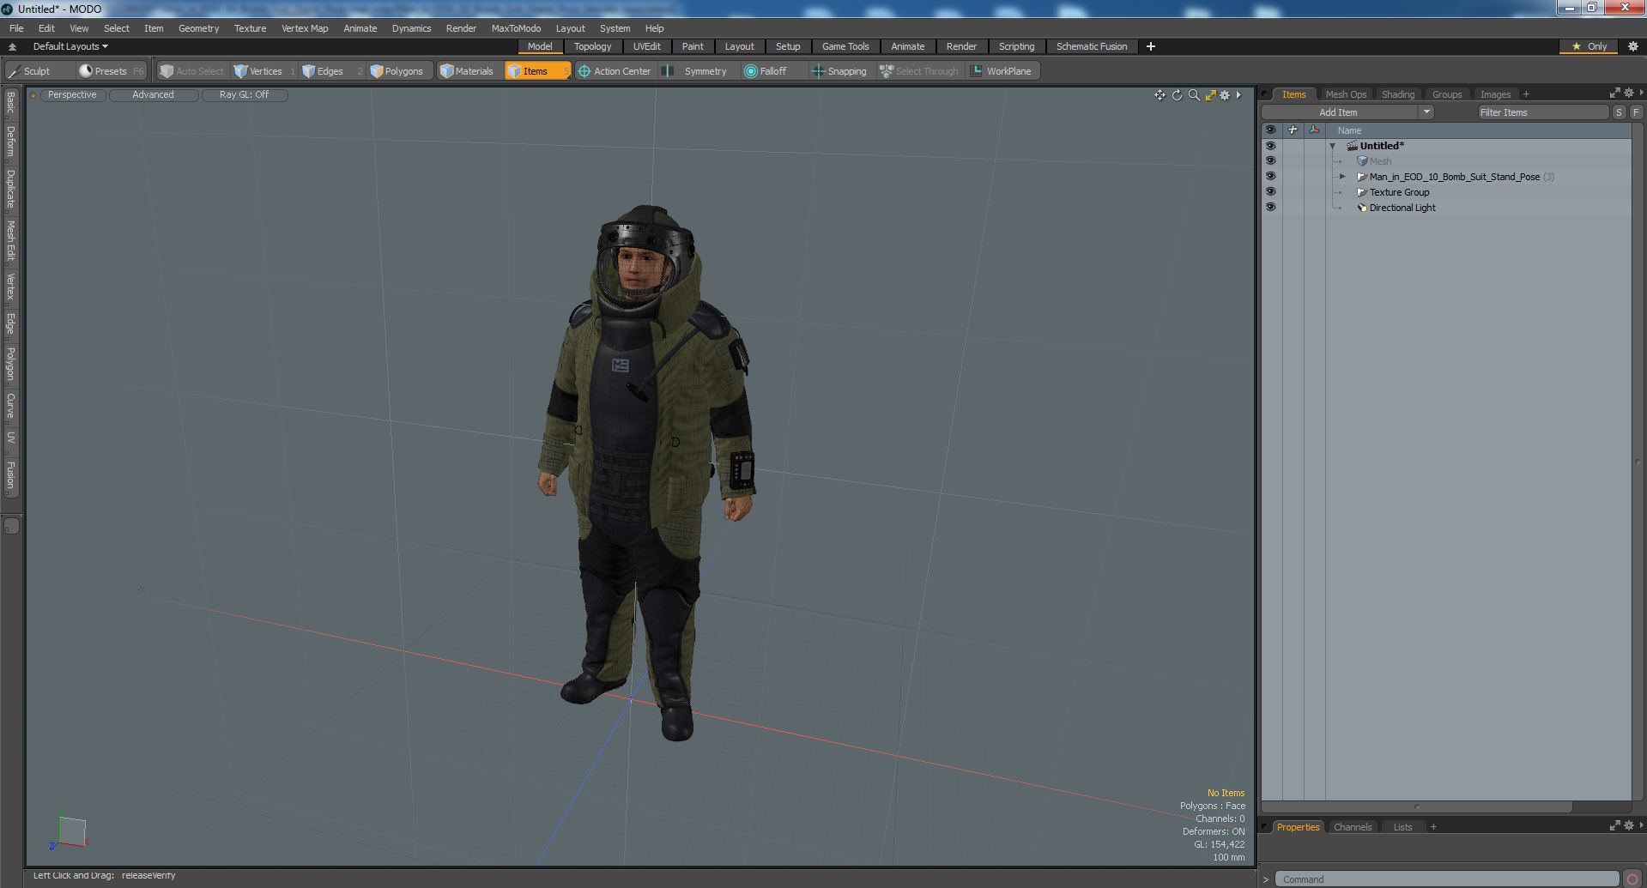Open the layout settings gear at top right
The image size is (1647, 888).
pos(1633,46)
